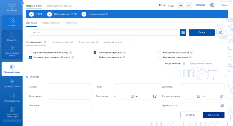233x126 pixels.
Task: Enable Строгое совпадение checkbox
Action: click(x=31, y=52)
